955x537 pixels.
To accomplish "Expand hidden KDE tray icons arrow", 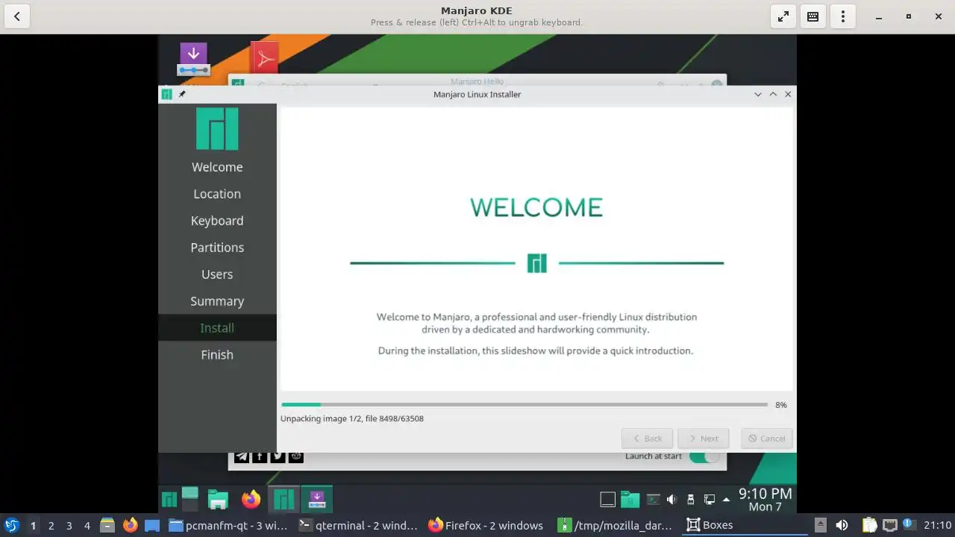I will (x=727, y=500).
